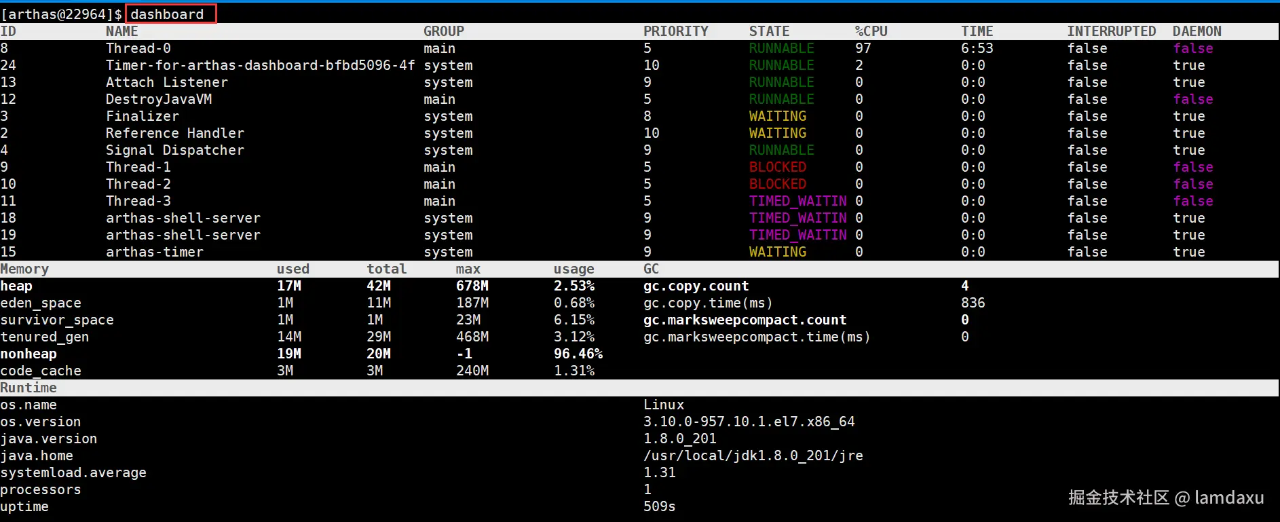Click the NAME column header
Screen dimensions: 1280x522
pos(122,31)
